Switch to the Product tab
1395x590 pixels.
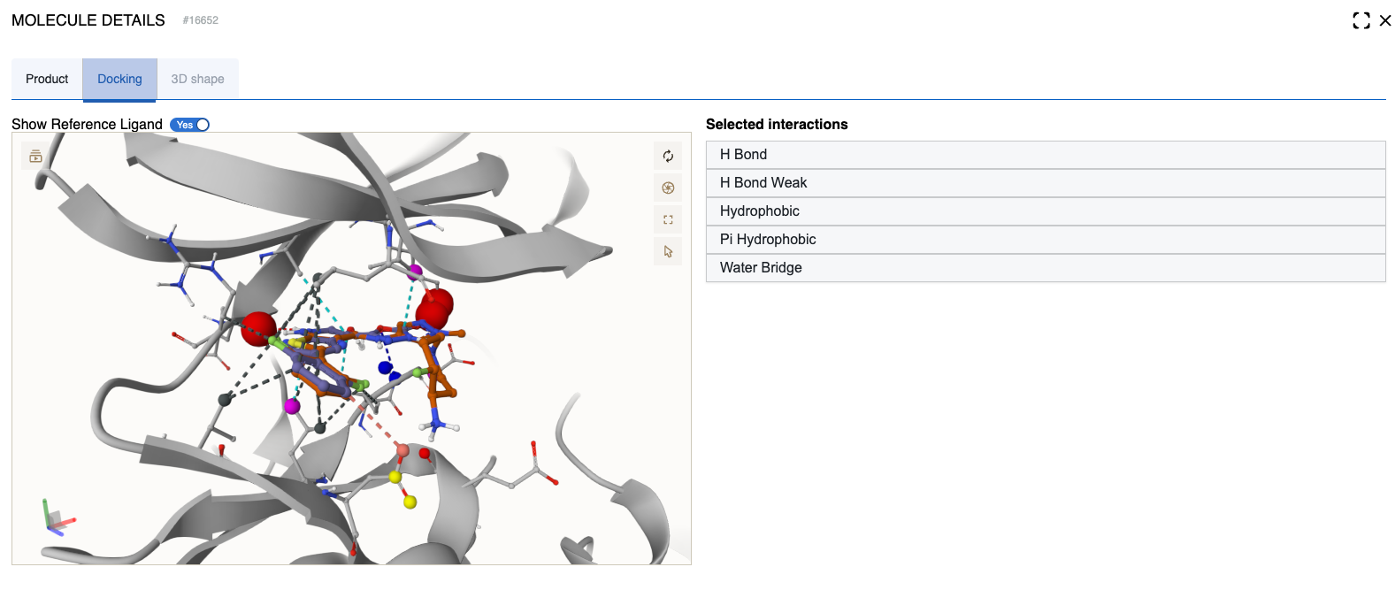click(47, 80)
